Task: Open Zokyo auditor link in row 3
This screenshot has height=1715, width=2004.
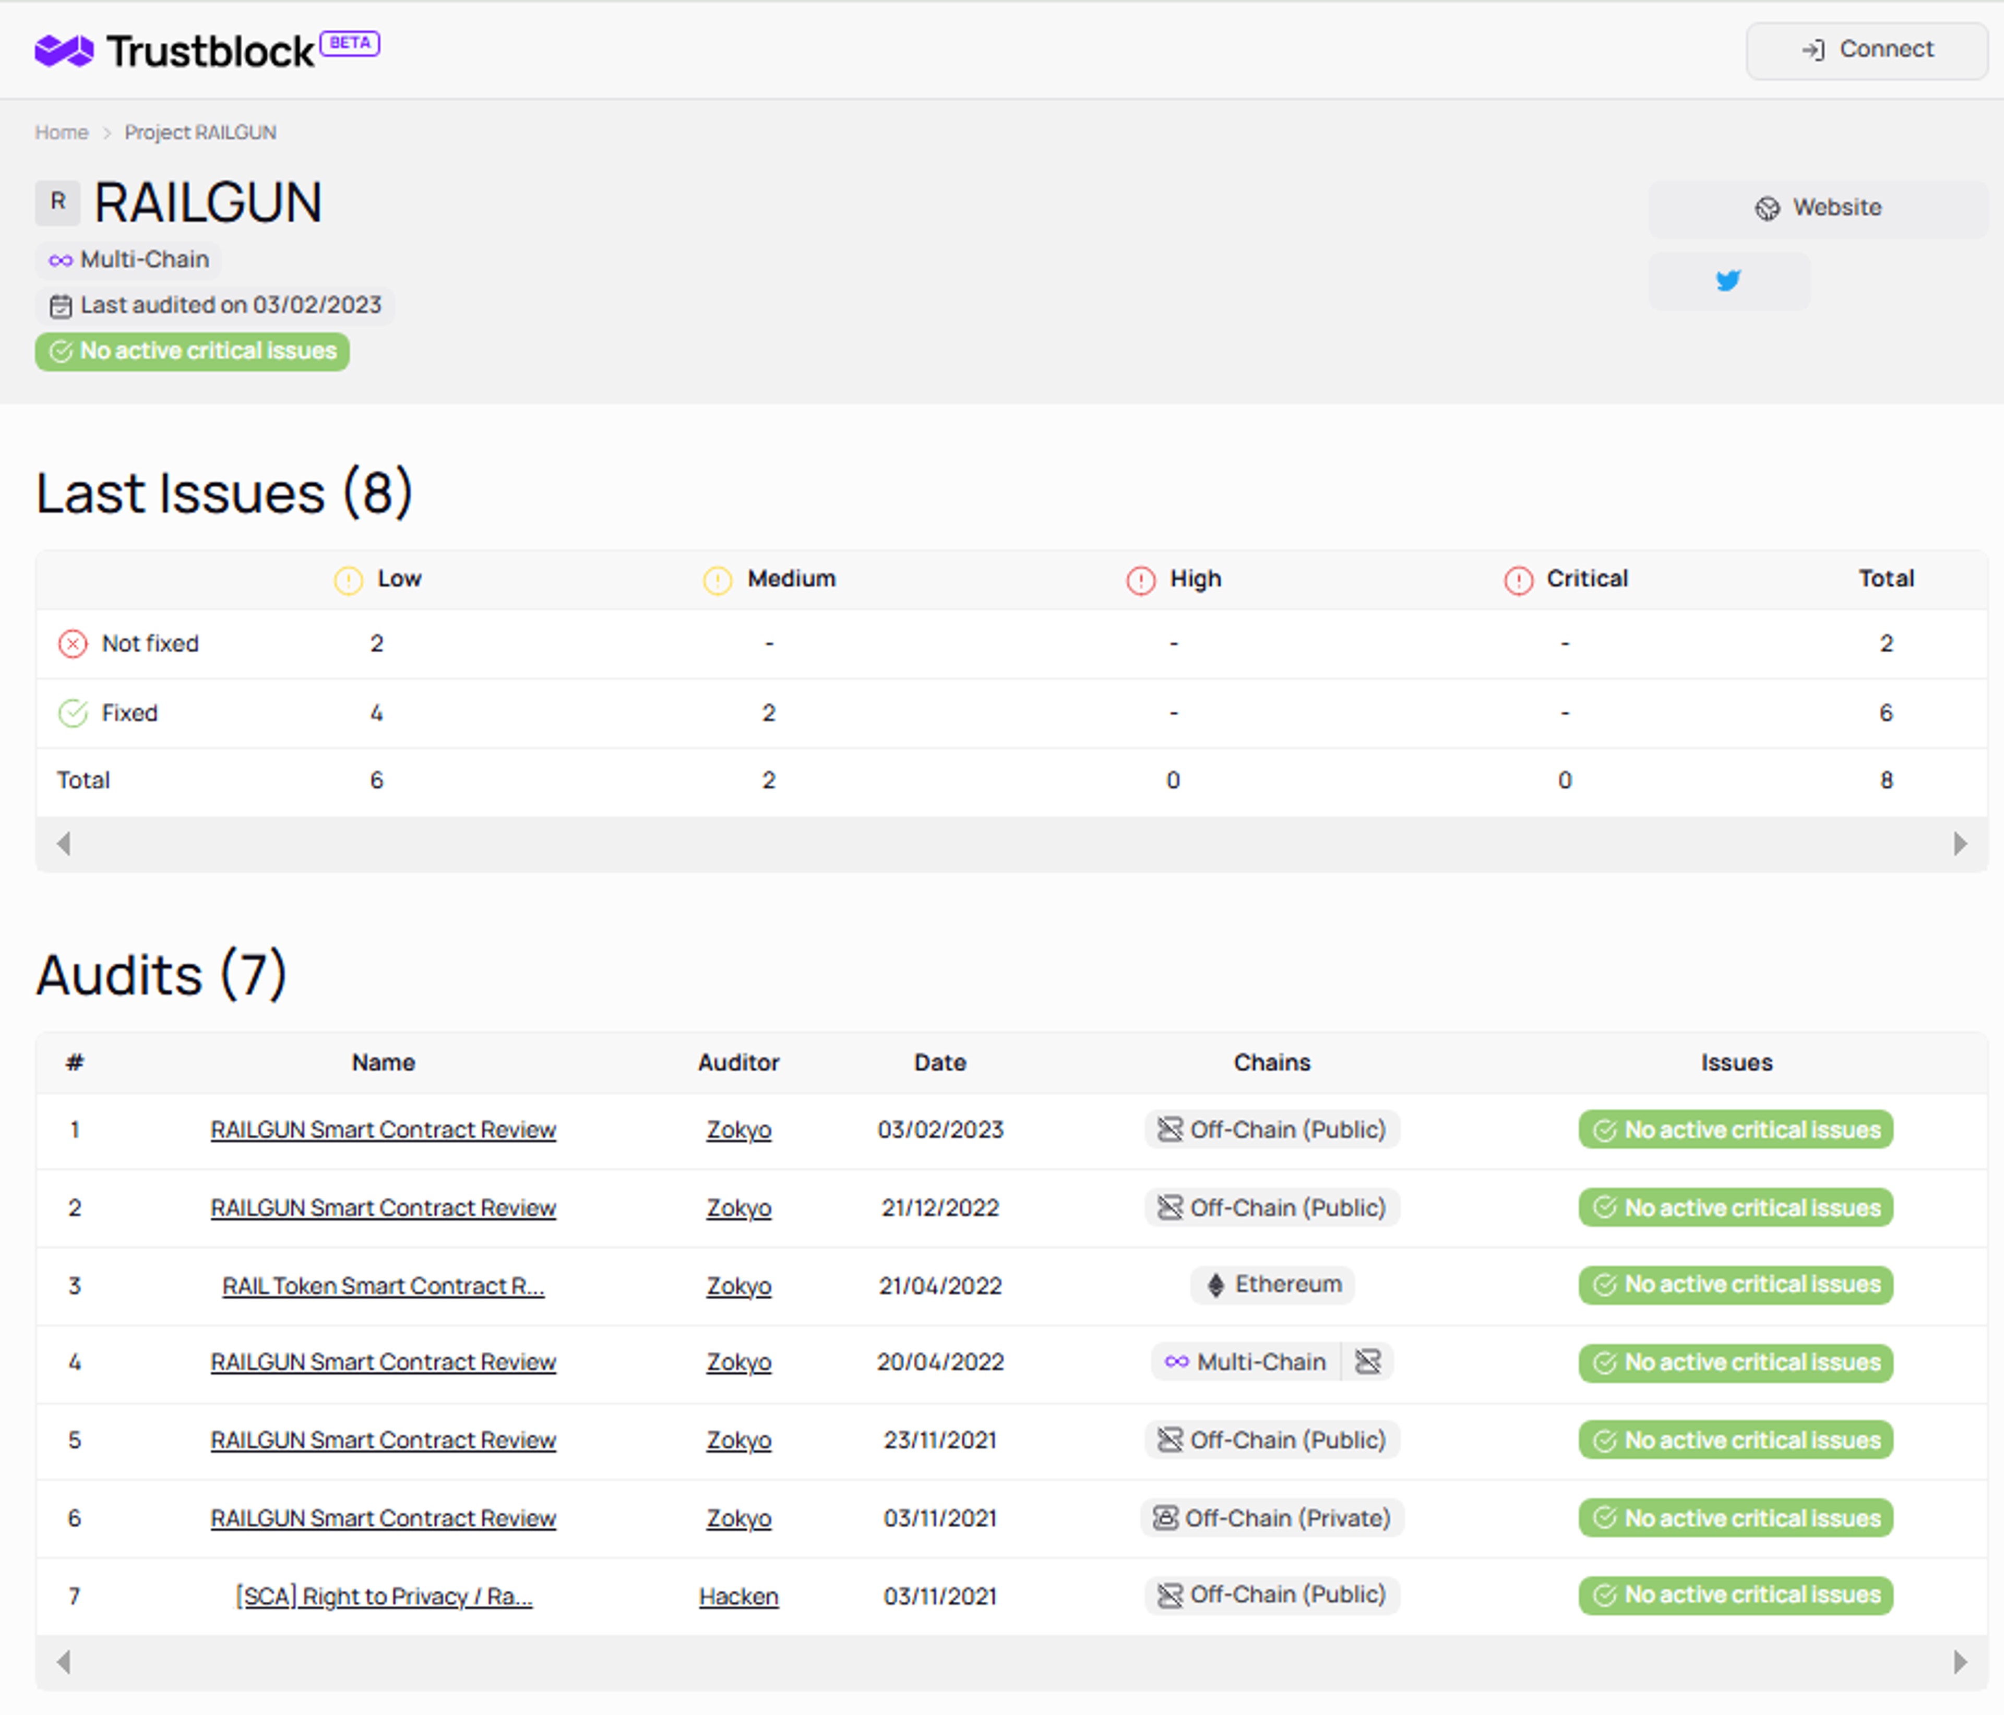Action: click(739, 1287)
